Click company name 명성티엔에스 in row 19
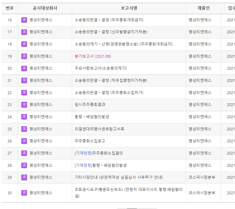 pyautogui.click(x=41, y=56)
